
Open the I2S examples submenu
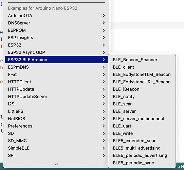56,104
